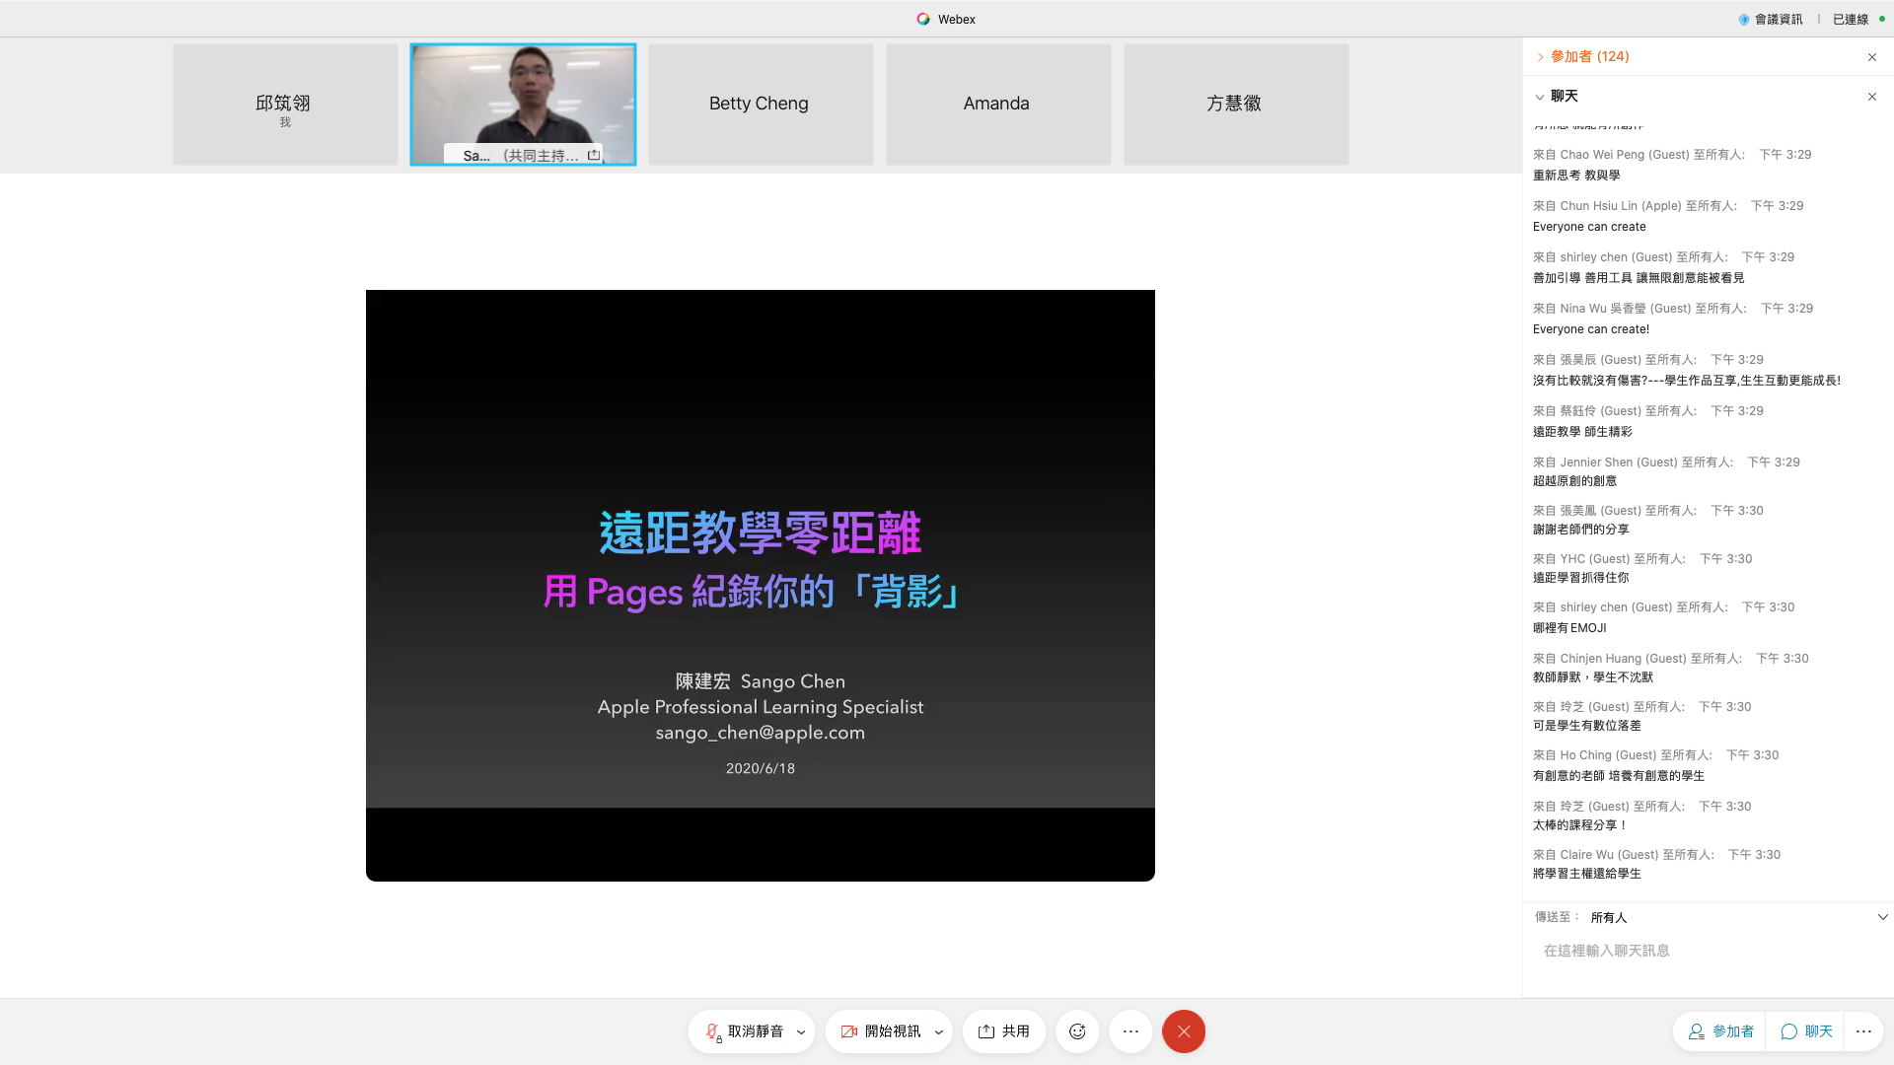Open the send-to recipient dropdown
The height and width of the screenshot is (1065, 1894).
click(1882, 917)
